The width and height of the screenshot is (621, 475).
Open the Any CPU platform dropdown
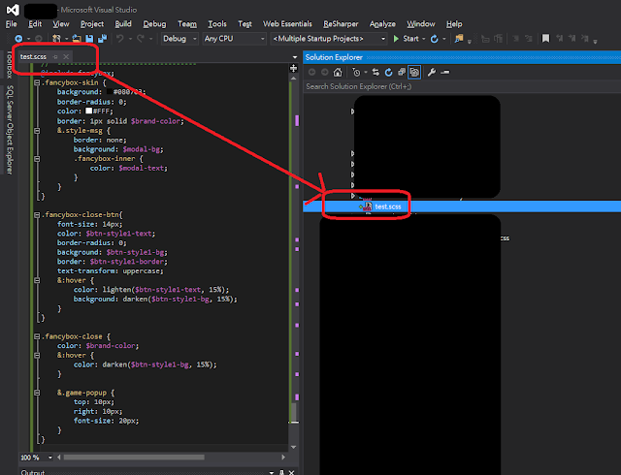click(x=234, y=39)
